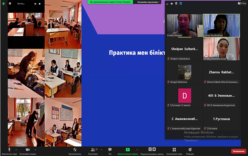This screenshot has height=156, width=248.
Task: Select the 403 Omasheva Assel video tile
Action: [x=221, y=49]
